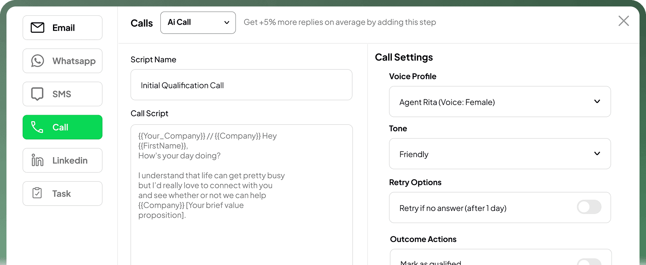Enable Retry if no answer toggle
The height and width of the screenshot is (265, 646).
tap(589, 207)
